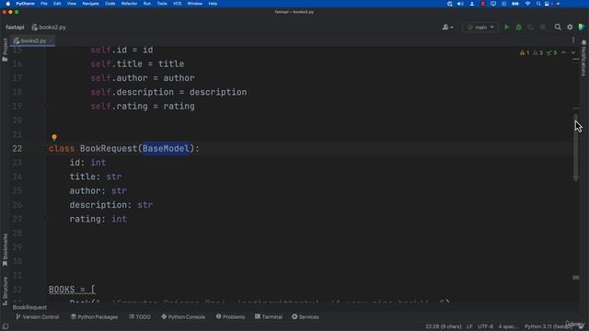
Task: Collapse code fold marker at line 19
Action: (46, 107)
